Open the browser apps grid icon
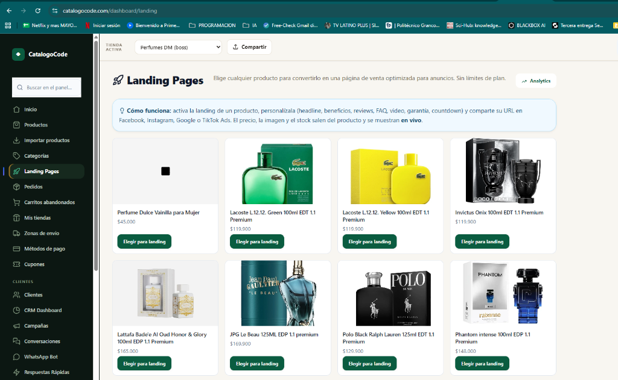 pyautogui.click(x=8, y=25)
